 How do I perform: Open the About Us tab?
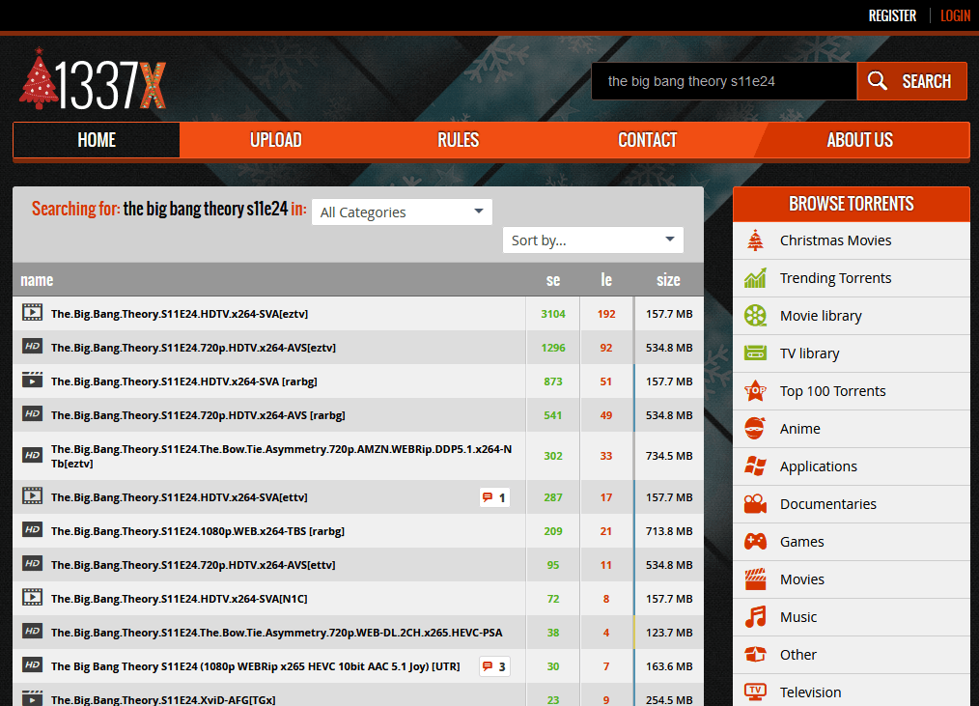pyautogui.click(x=859, y=140)
